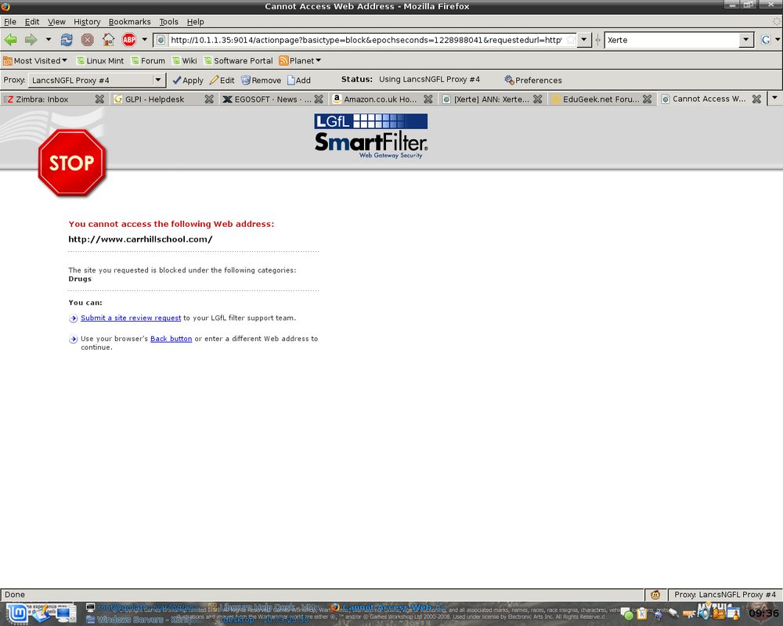Image resolution: width=783 pixels, height=626 pixels.
Task: Open the Edit menu
Action: coord(32,21)
